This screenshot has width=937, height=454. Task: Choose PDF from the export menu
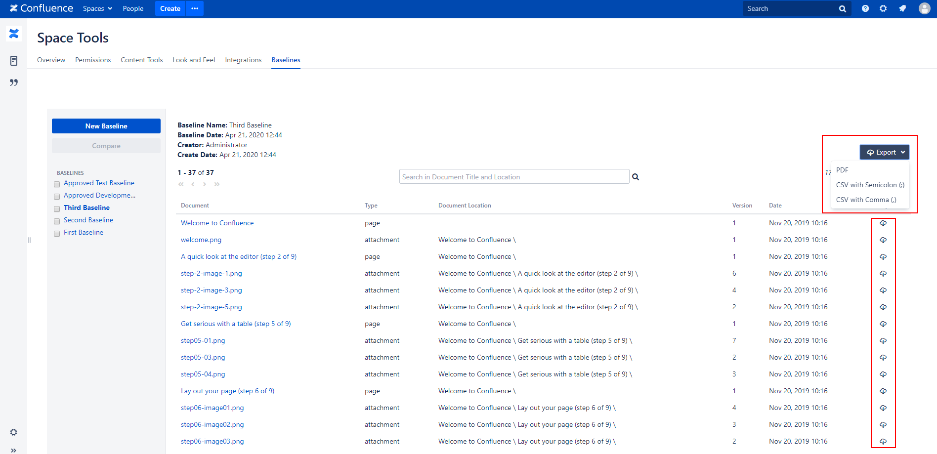842,170
